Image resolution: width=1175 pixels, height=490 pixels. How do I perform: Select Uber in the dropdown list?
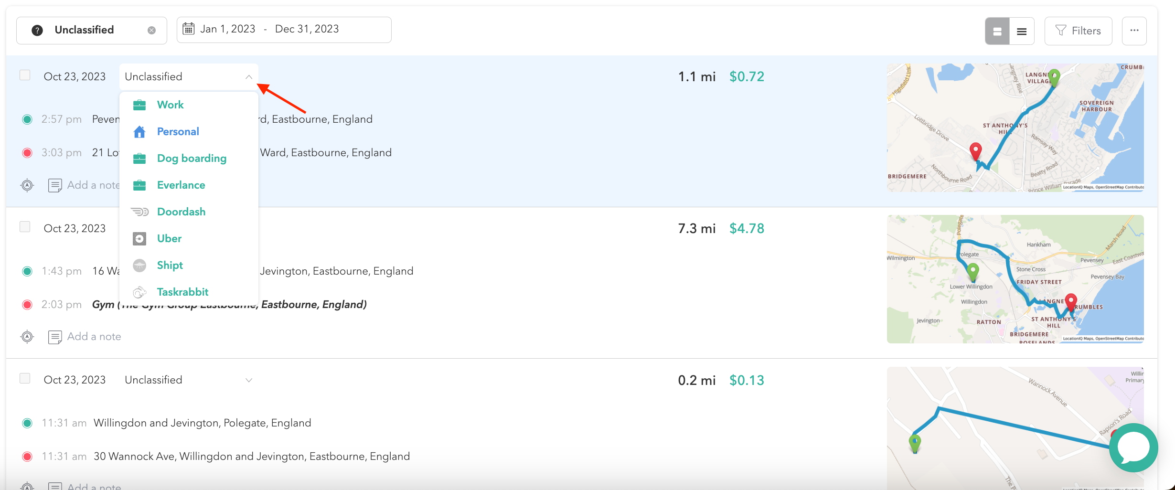169,239
